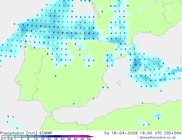Click the legend tick label "10"
Screen dimensions: 182x140
click(x=36, y=139)
